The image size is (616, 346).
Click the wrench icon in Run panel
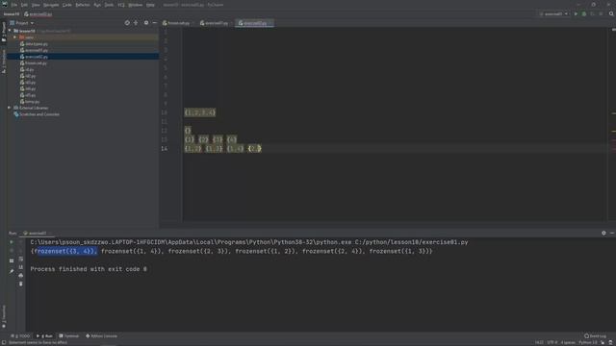[x=12, y=270]
